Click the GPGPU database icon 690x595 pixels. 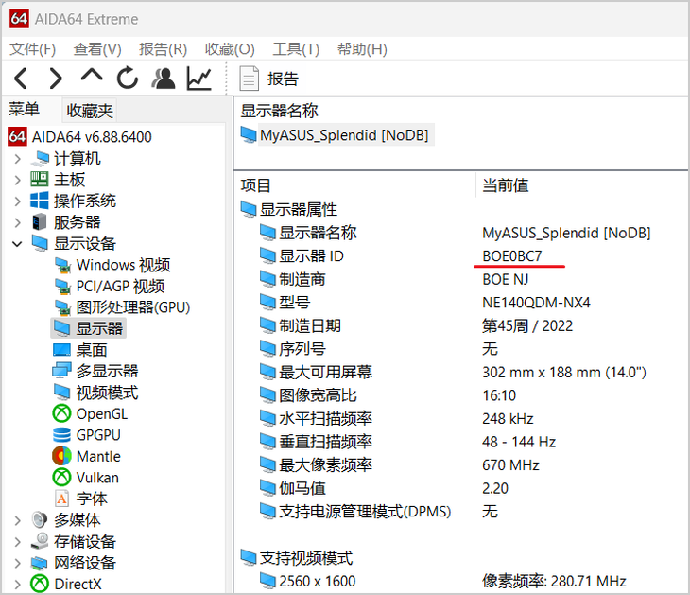click(61, 435)
